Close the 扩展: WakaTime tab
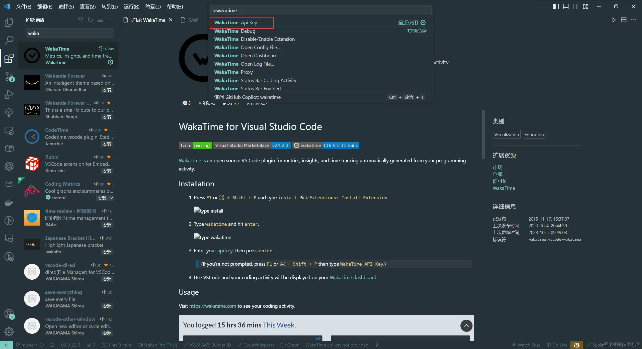The width and height of the screenshot is (642, 349). 171,20
